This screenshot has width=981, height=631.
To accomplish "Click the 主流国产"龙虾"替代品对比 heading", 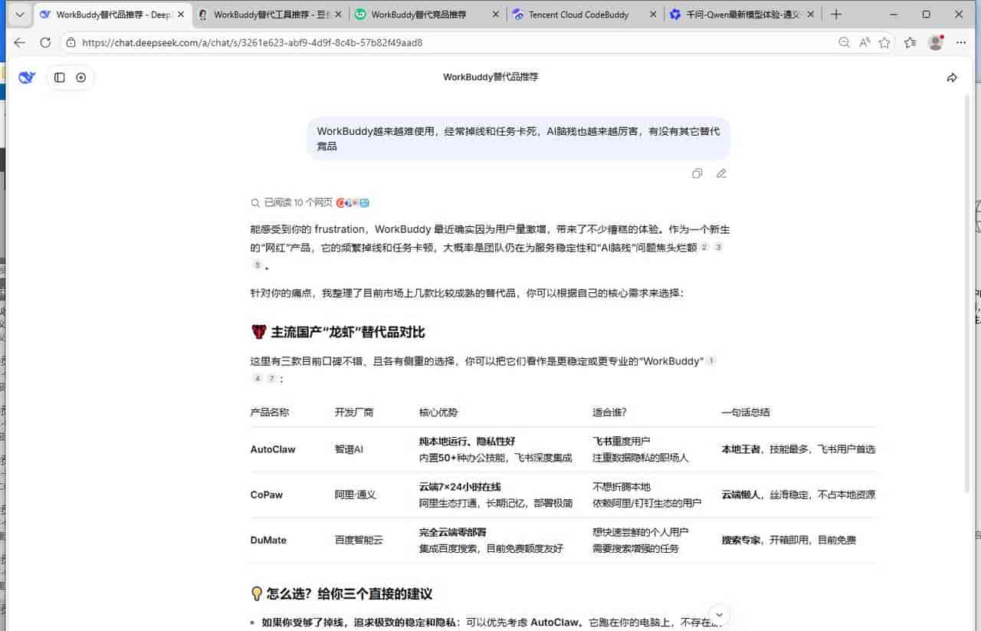I will coord(338,332).
